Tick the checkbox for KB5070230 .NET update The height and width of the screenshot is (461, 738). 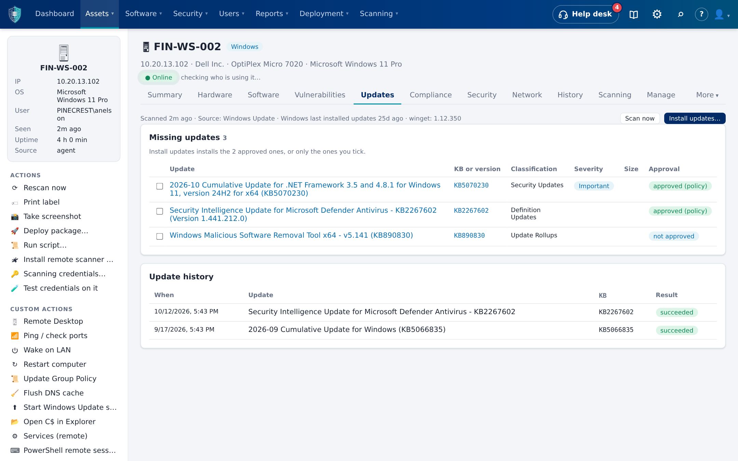[x=160, y=186]
